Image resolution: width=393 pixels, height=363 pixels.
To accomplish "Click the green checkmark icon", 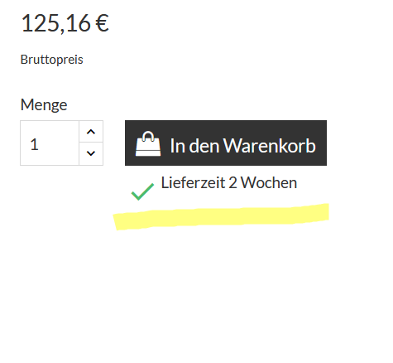I will [x=142, y=191].
